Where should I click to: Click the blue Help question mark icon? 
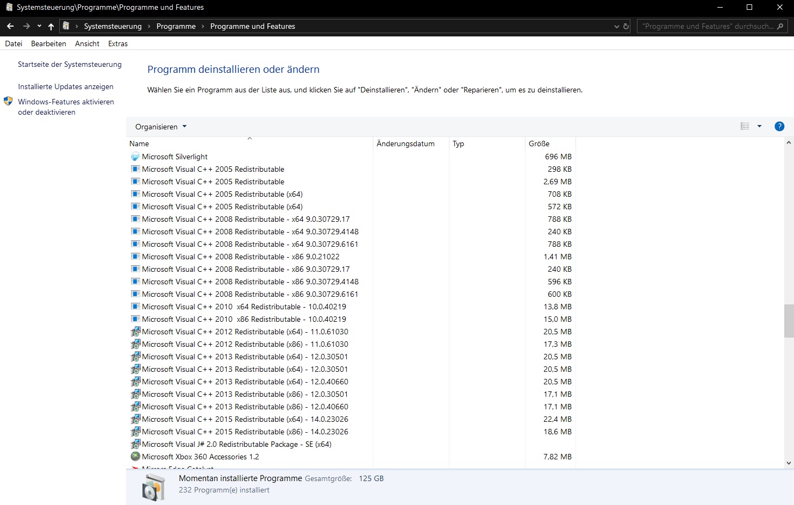pyautogui.click(x=779, y=126)
